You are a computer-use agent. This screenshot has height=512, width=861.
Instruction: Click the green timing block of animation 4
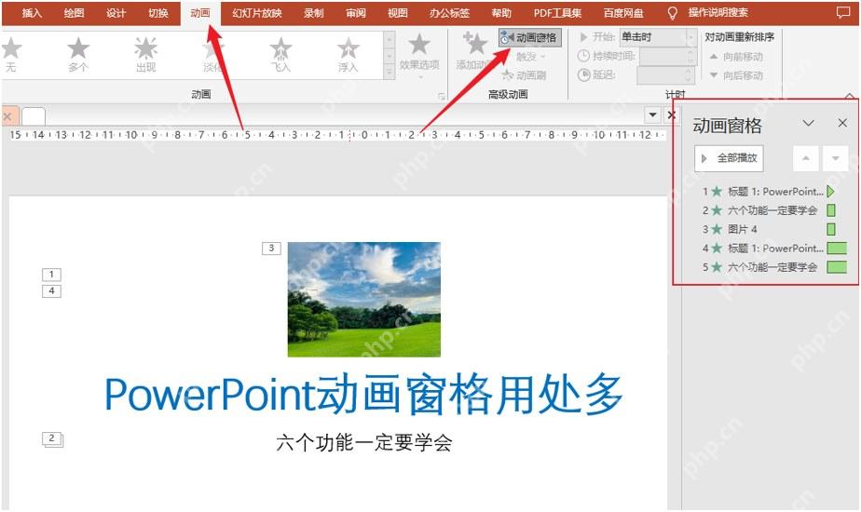(x=837, y=248)
